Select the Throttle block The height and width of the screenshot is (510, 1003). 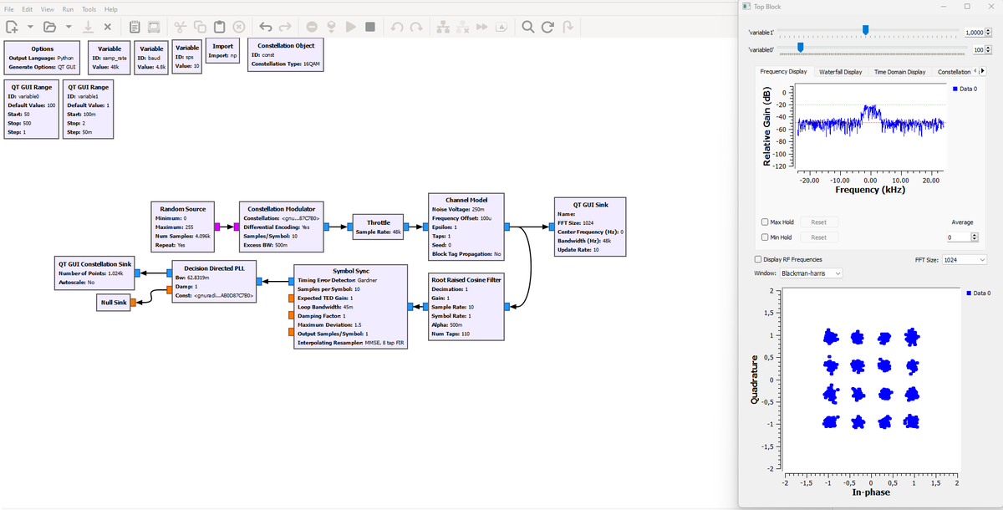[378, 227]
